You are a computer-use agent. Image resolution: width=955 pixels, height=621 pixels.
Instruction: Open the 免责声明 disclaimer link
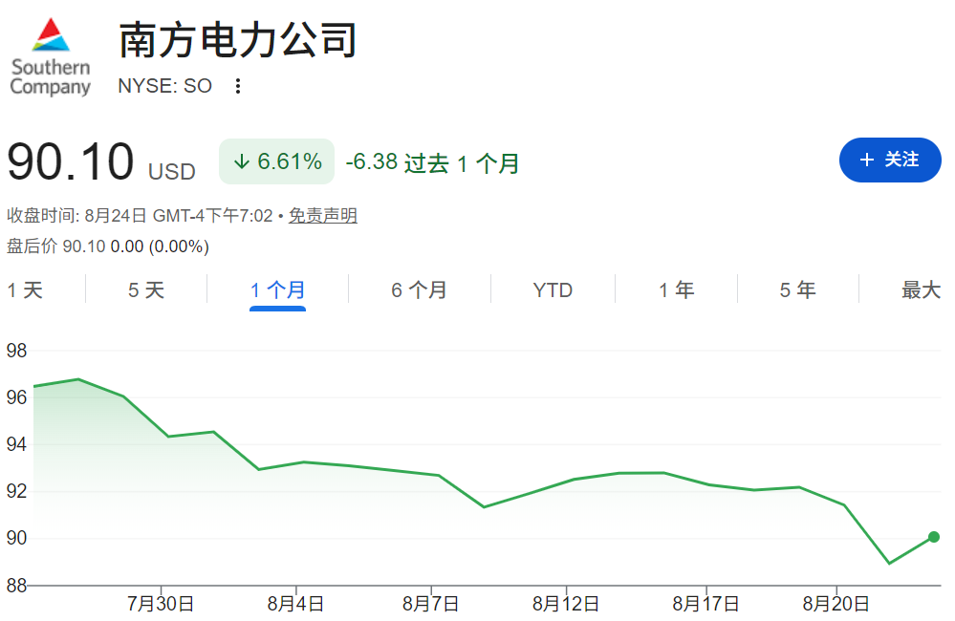click(323, 216)
